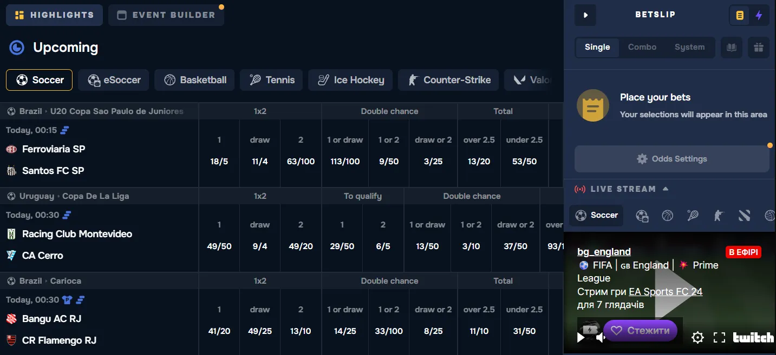Screen dimensions: 776x355
Task: Select the Tennis icon in live stream bar
Action: click(692, 216)
